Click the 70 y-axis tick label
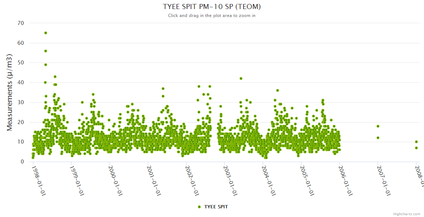Viewport: 424px width, 217px height. [x=21, y=23]
